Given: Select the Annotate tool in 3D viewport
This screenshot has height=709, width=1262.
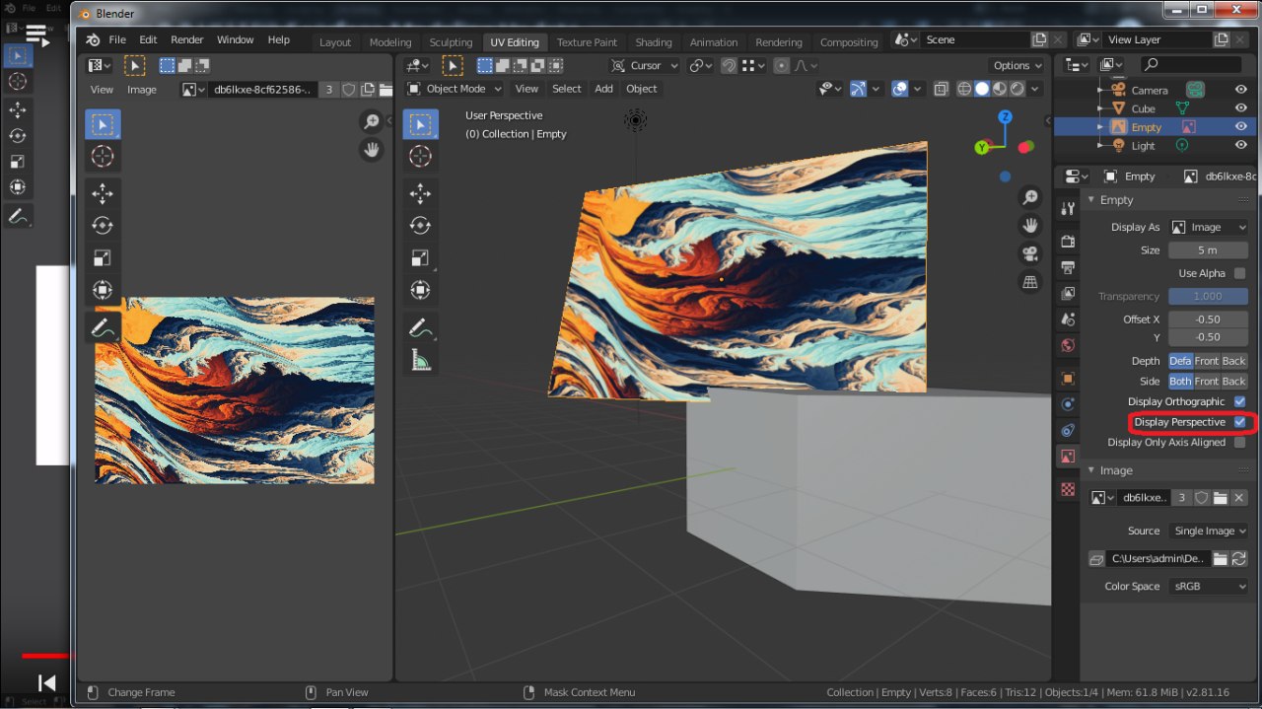Looking at the screenshot, I should [x=420, y=328].
